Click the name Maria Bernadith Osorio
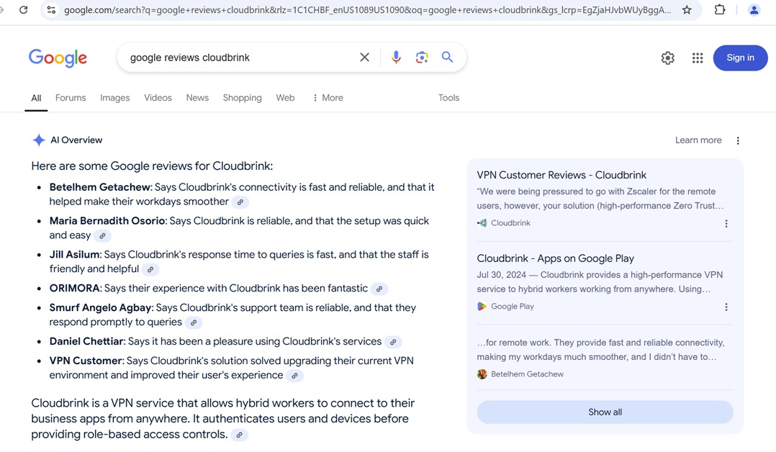The image size is (776, 452). pos(107,221)
